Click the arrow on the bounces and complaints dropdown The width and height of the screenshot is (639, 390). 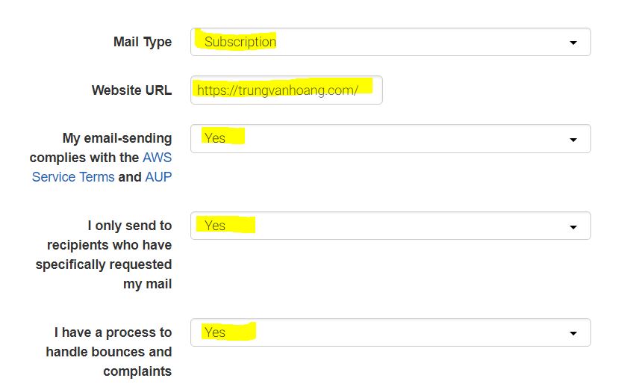point(573,333)
